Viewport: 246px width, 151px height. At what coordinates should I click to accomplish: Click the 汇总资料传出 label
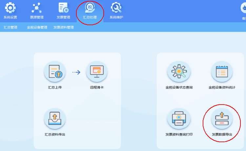point(55,134)
